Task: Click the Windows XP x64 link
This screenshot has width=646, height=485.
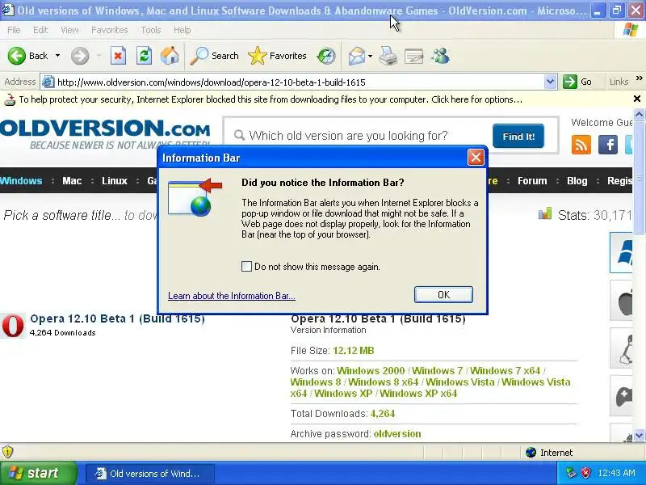Action: (418, 393)
